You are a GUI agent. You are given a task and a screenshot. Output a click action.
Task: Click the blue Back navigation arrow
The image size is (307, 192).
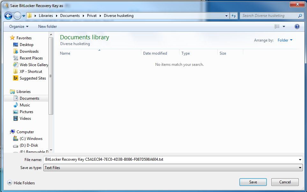click(x=9, y=16)
